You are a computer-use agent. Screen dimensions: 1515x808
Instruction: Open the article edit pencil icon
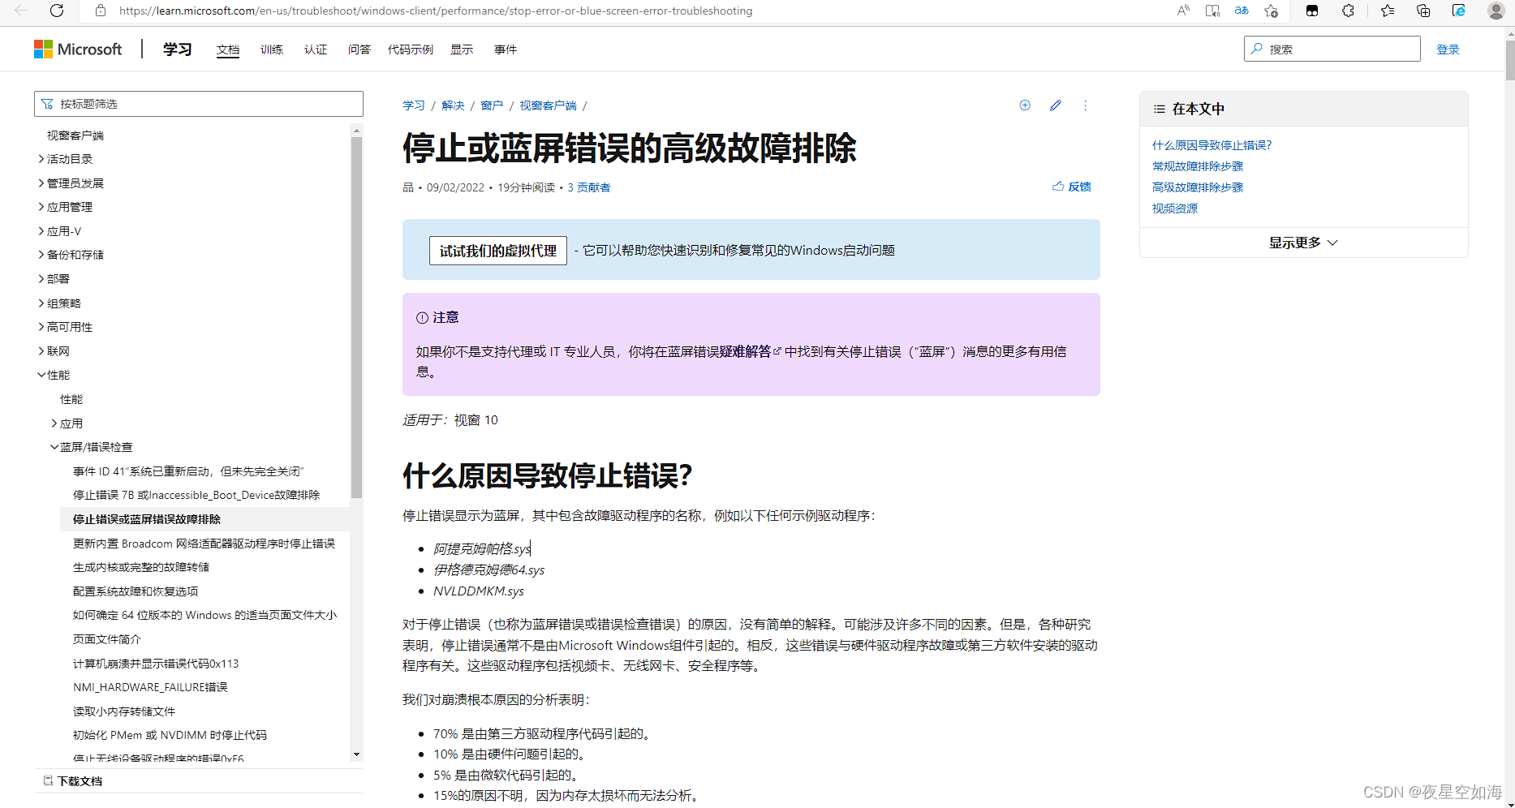pyautogui.click(x=1055, y=105)
